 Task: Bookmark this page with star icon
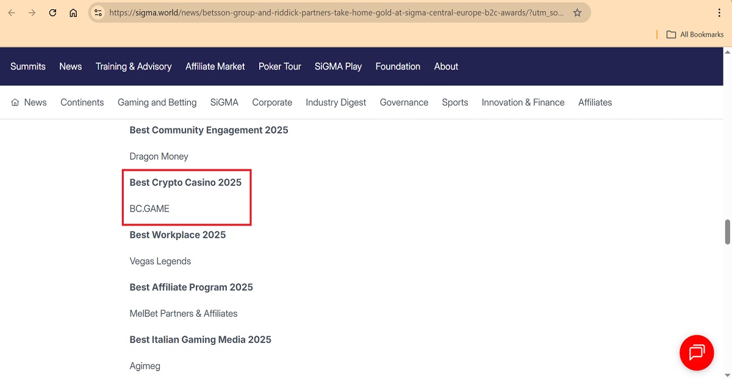click(x=577, y=13)
